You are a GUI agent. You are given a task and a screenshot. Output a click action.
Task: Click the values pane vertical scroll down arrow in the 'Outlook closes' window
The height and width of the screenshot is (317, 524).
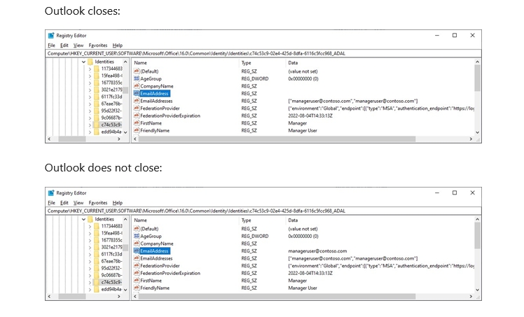click(477, 132)
